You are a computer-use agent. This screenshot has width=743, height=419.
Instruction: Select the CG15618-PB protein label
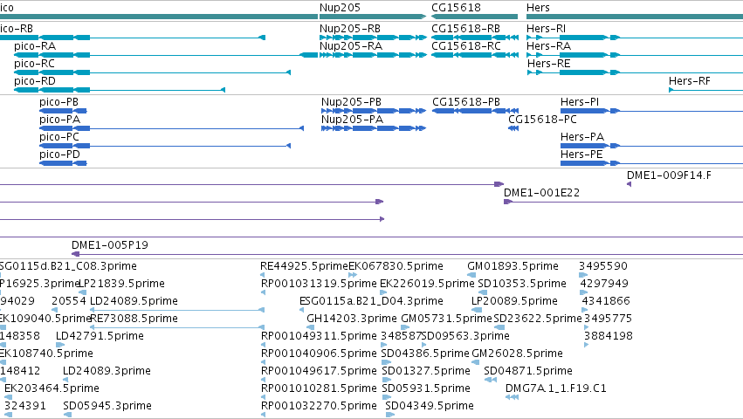[x=466, y=102]
